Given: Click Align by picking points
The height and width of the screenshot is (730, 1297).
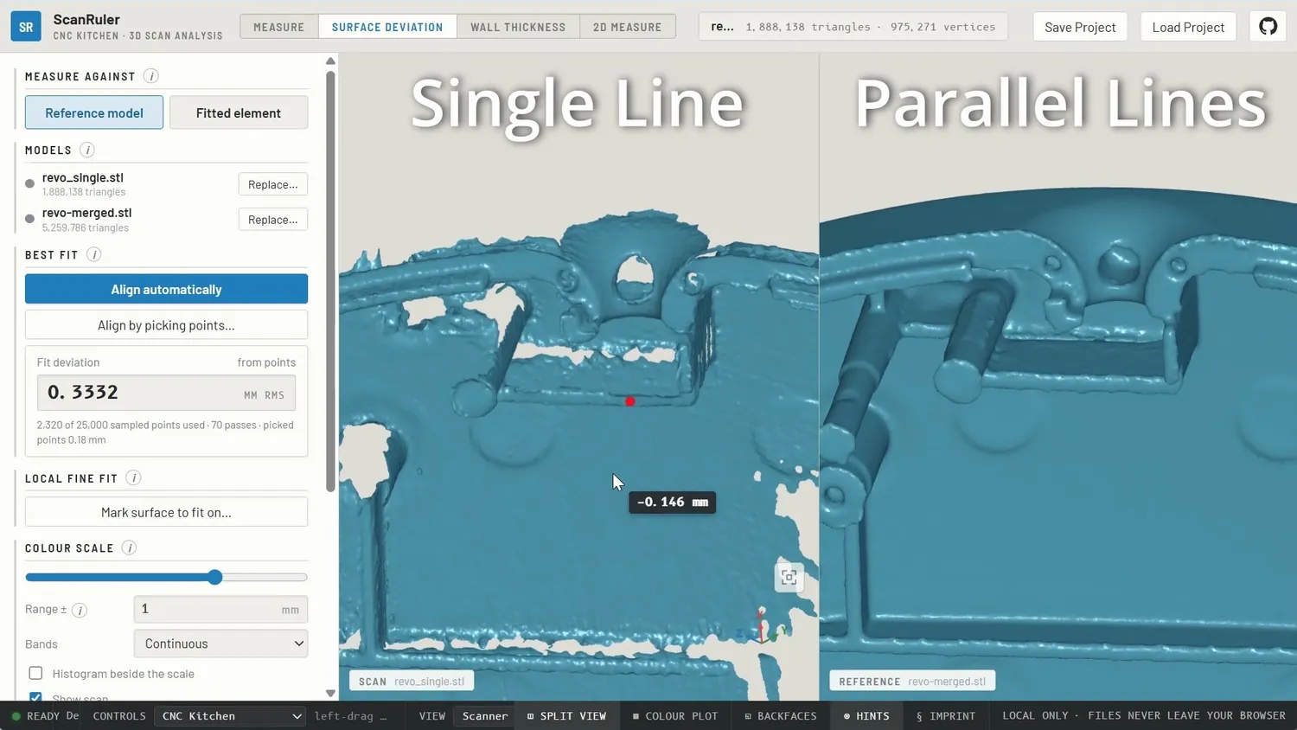Looking at the screenshot, I should point(166,325).
